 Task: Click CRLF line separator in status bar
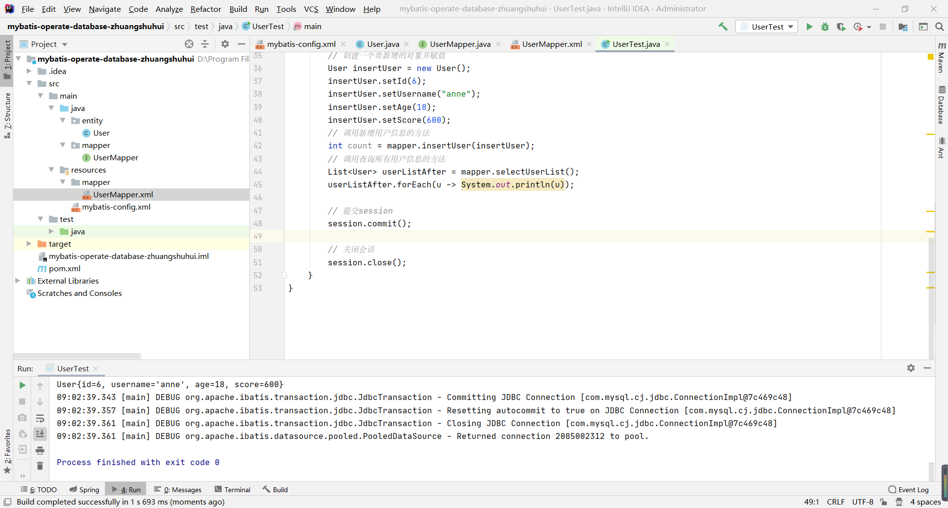pos(835,502)
